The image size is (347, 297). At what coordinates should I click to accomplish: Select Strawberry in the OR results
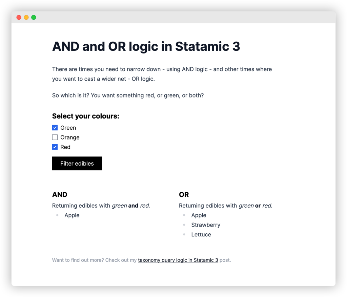[x=206, y=225]
